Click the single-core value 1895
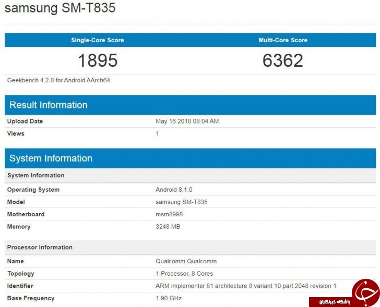This screenshot has height=307, width=380. pos(98,60)
